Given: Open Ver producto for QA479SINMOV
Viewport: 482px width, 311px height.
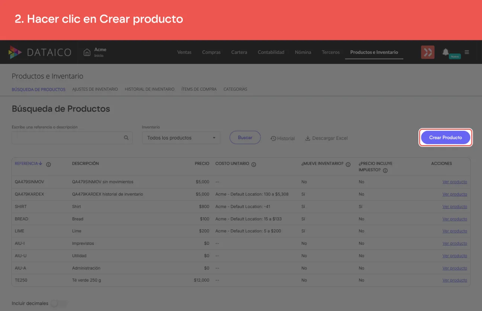Looking at the screenshot, I should pos(455,182).
